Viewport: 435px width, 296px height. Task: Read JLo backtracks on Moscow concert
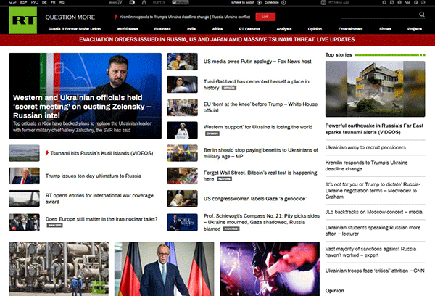click(373, 212)
